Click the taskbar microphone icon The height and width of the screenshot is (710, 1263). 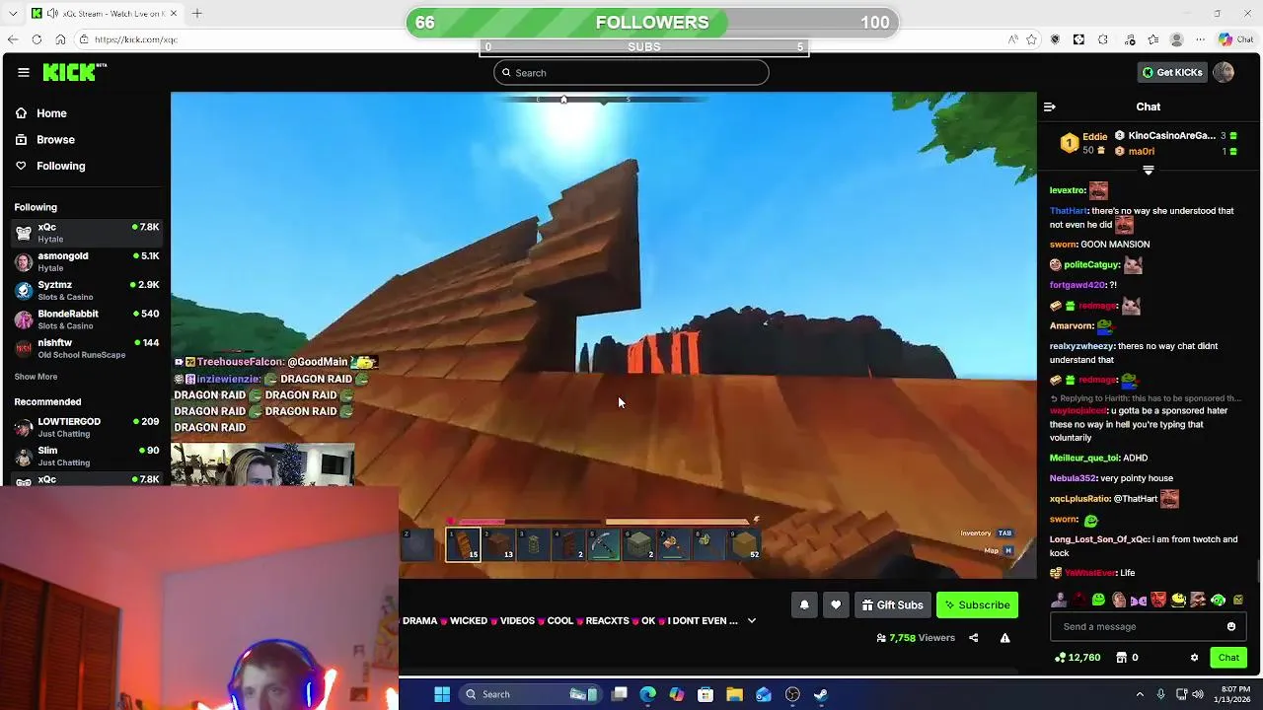point(1160,694)
